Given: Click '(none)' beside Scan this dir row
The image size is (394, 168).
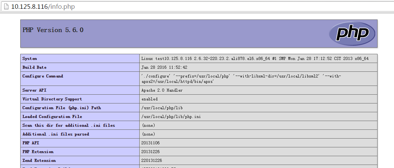Looking at the screenshot, I should [x=148, y=125].
